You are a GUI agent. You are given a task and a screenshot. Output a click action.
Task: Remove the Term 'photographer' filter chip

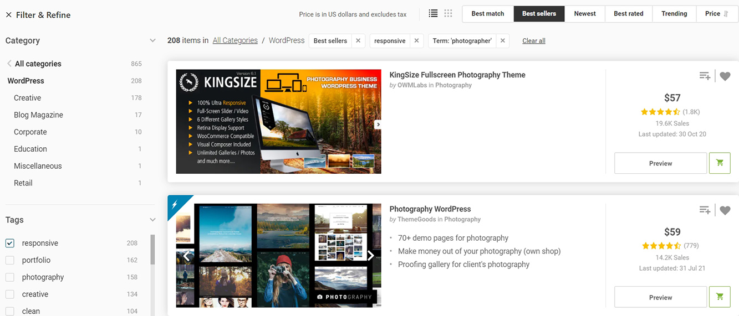[502, 41]
